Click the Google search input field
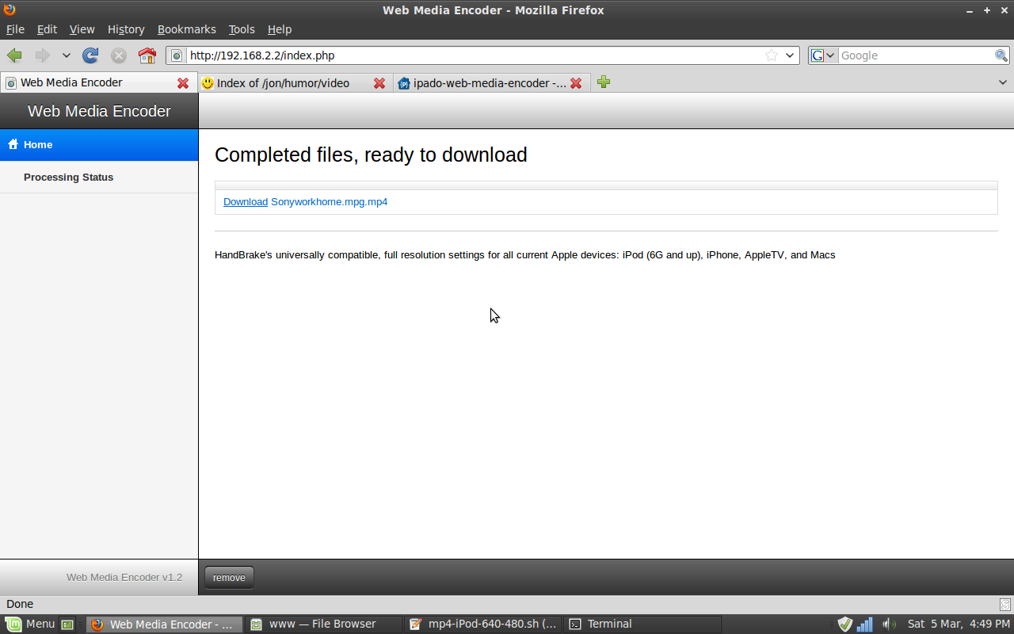1014x634 pixels. 915,55
